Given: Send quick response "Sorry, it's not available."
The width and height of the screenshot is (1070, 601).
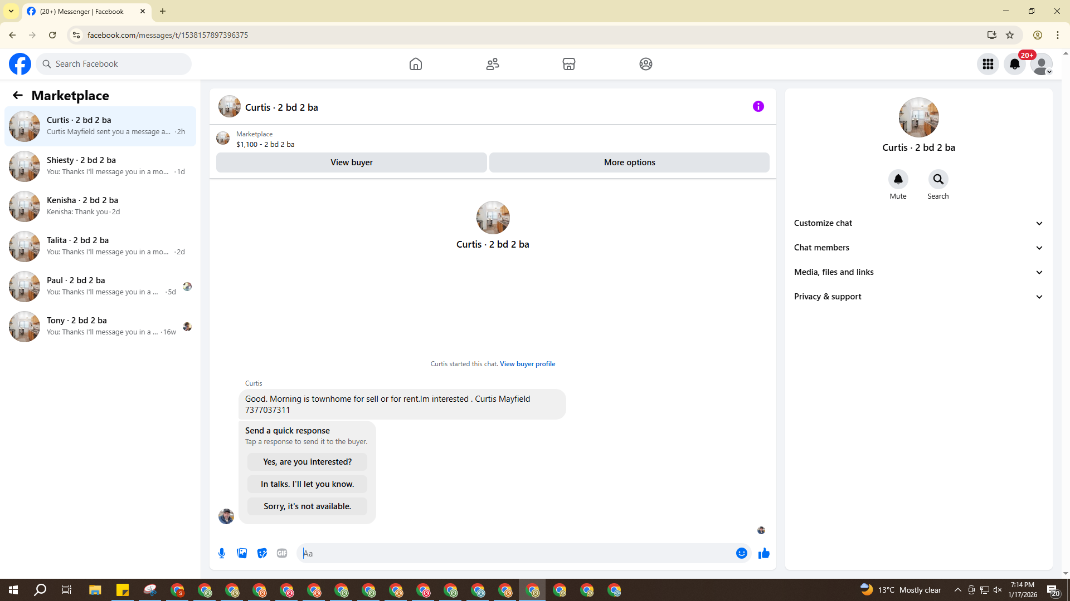Looking at the screenshot, I should [307, 506].
